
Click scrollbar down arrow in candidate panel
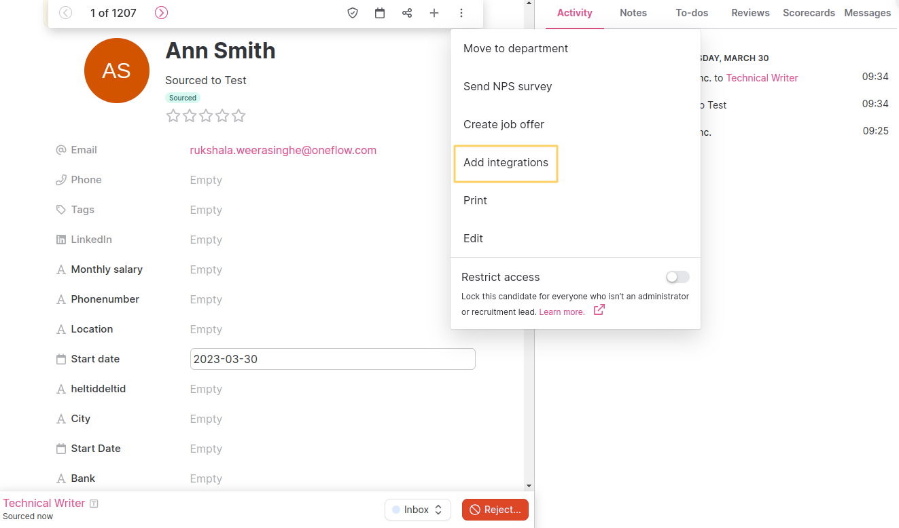[529, 486]
